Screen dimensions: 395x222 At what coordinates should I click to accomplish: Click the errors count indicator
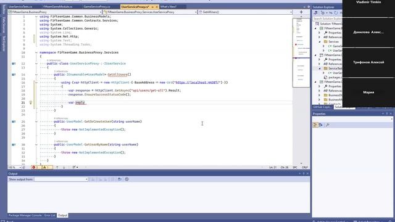36,167
